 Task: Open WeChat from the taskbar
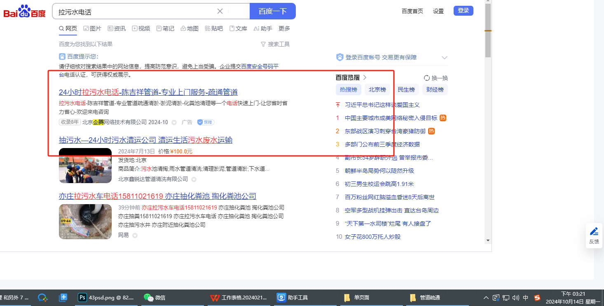[155, 297]
